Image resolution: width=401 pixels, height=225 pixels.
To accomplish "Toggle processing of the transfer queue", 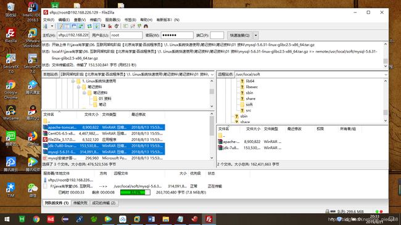I will (x=97, y=26).
